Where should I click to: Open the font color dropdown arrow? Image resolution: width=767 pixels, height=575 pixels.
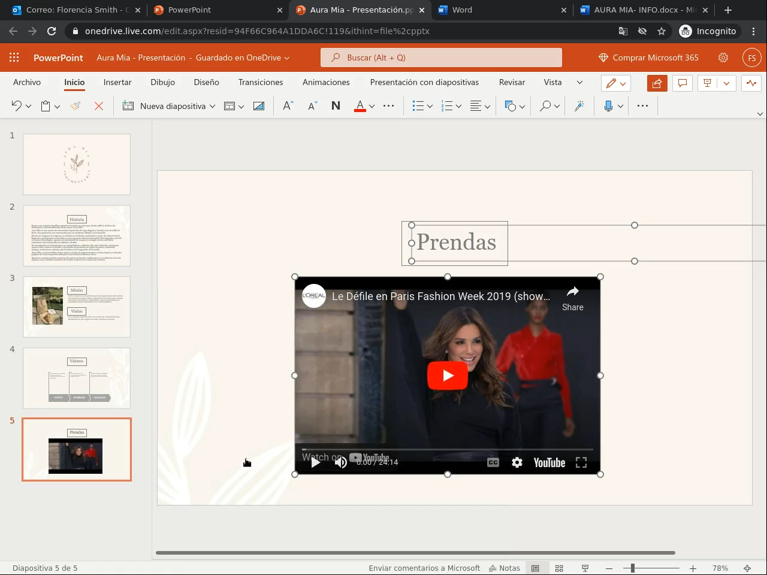[x=372, y=107]
